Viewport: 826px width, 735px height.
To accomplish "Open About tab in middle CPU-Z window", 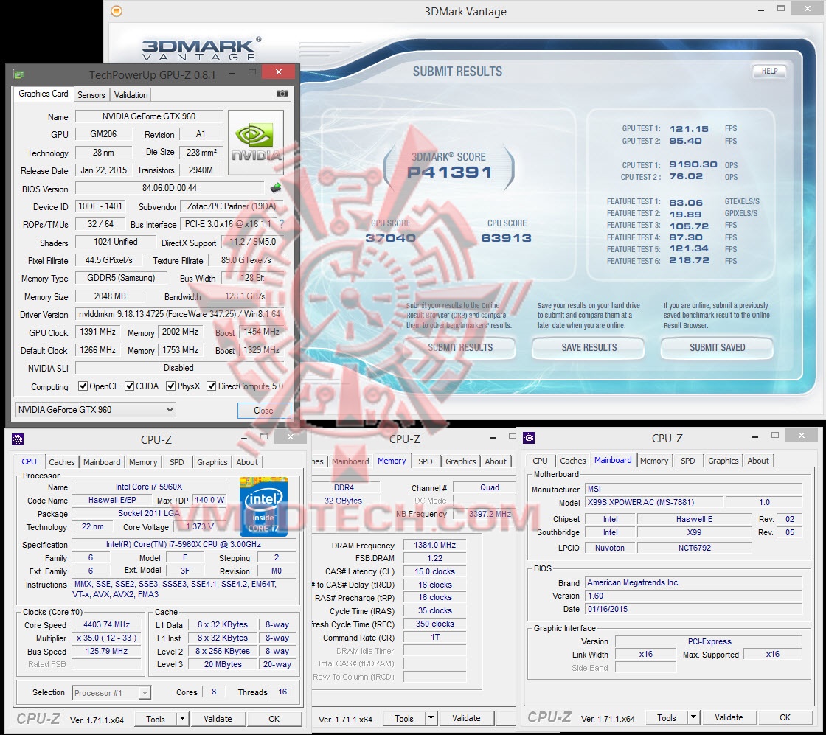I will coord(496,461).
